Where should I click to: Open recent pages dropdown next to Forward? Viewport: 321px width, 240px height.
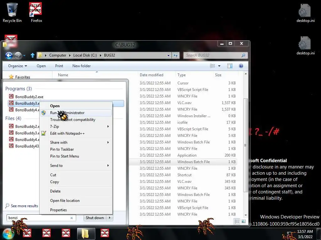tap(24, 55)
